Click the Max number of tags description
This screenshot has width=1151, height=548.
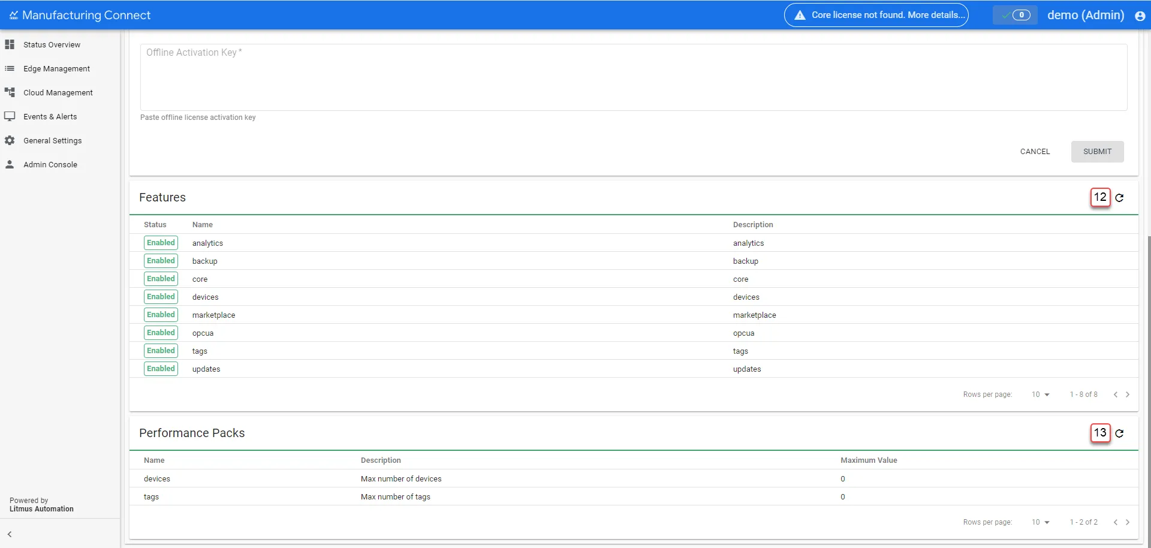[396, 497]
